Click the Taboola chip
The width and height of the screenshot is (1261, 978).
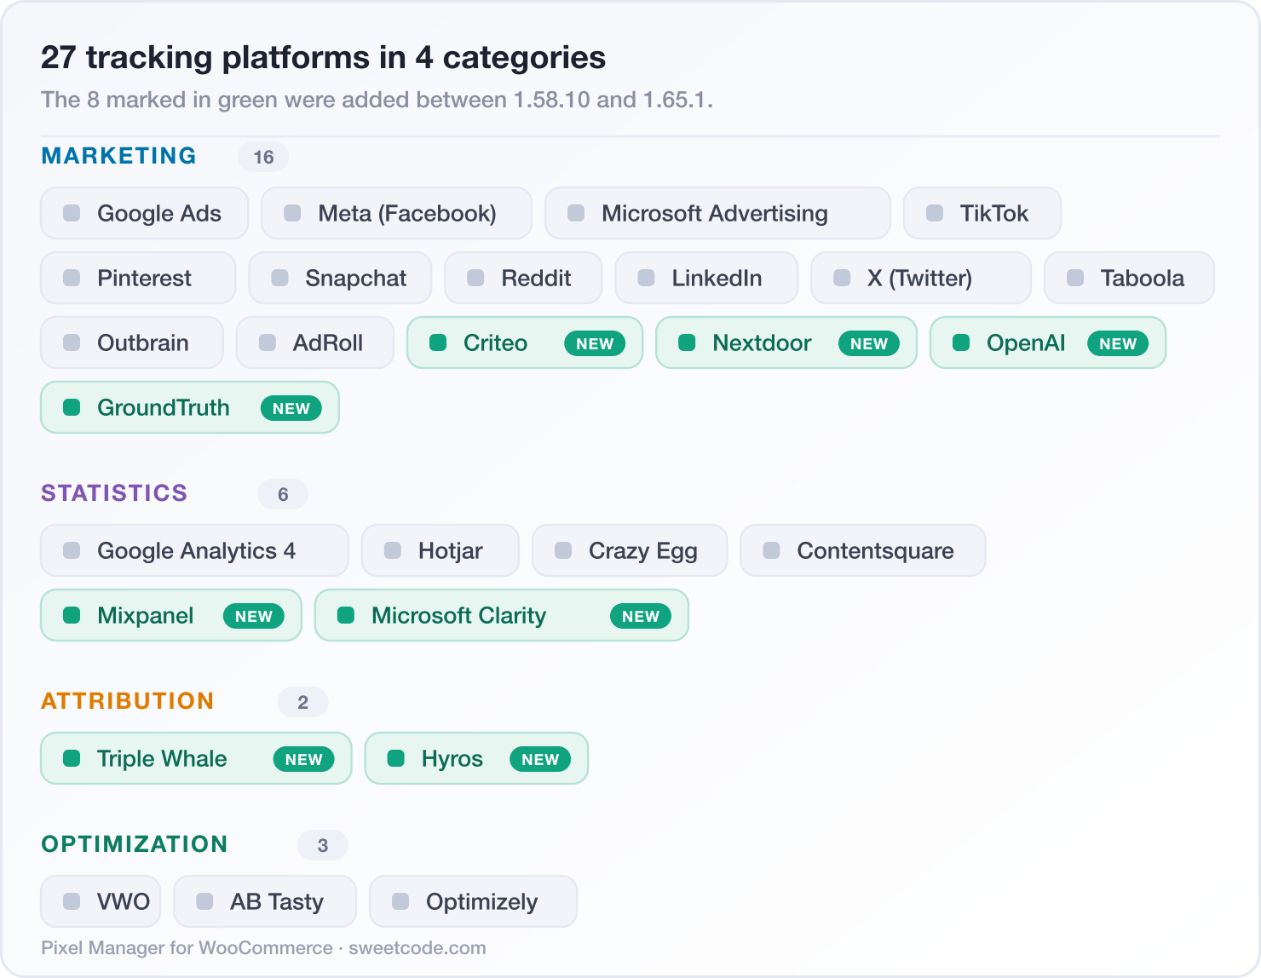(1129, 278)
